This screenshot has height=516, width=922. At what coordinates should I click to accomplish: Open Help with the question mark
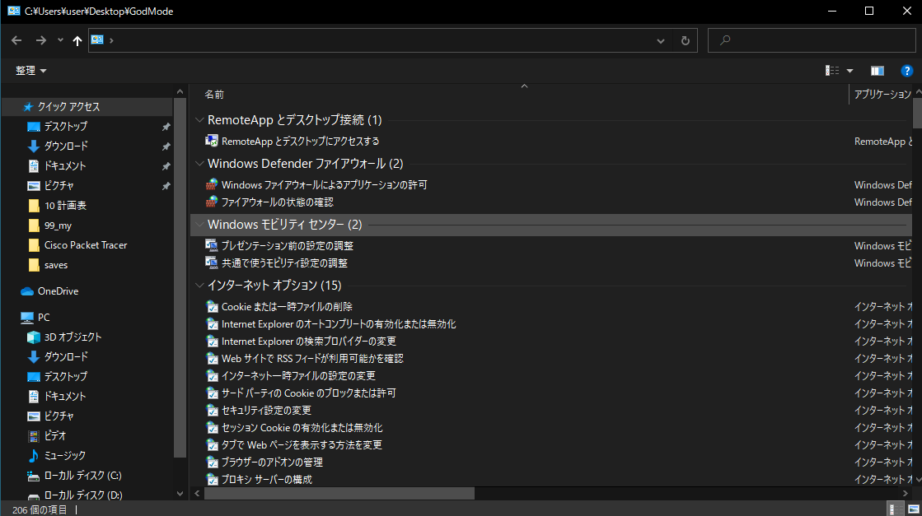[x=906, y=71]
